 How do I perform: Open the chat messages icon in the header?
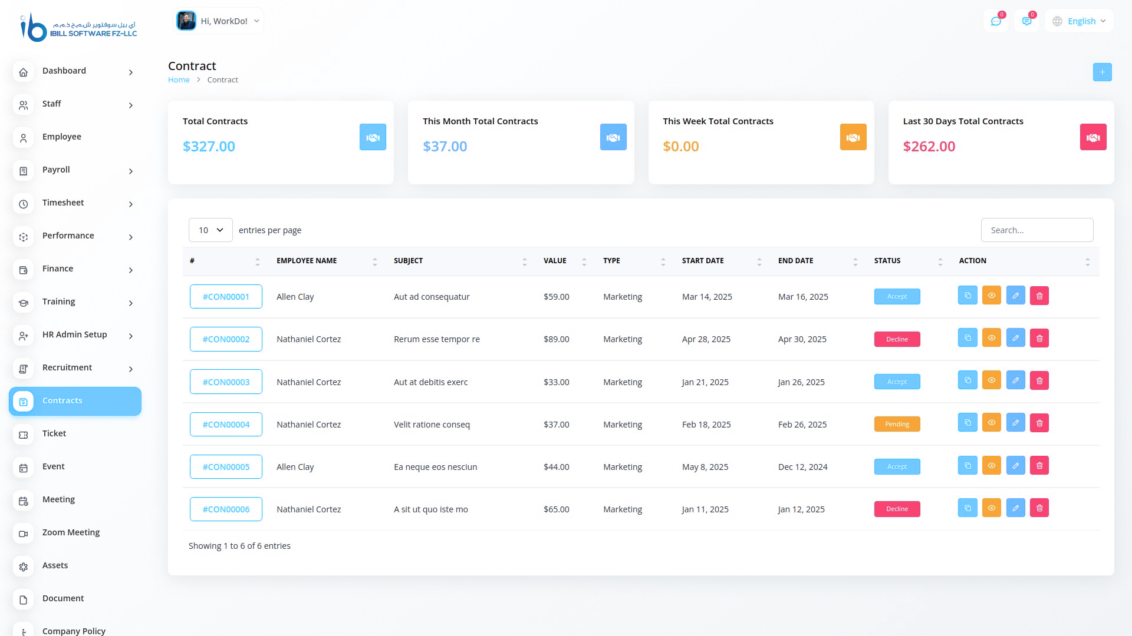[996, 21]
